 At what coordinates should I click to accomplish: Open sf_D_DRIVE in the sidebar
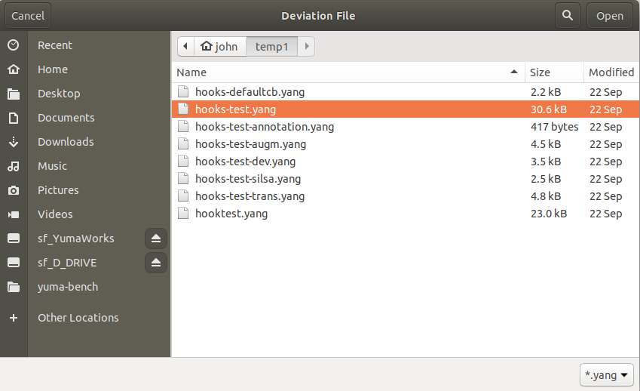[x=67, y=262]
